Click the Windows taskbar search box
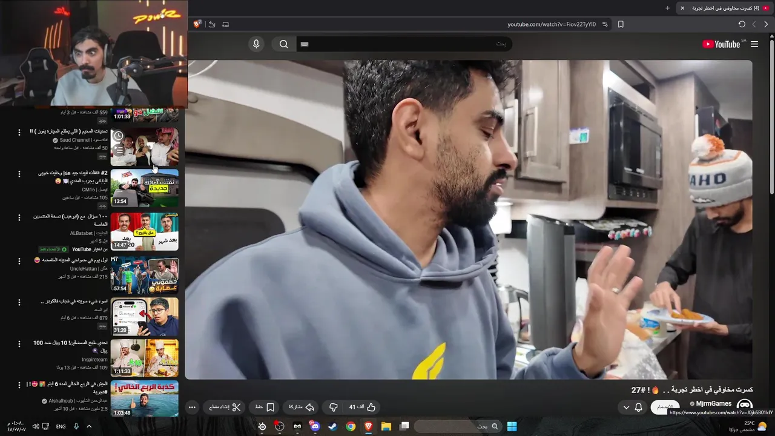Image resolution: width=775 pixels, height=436 pixels. (x=457, y=426)
